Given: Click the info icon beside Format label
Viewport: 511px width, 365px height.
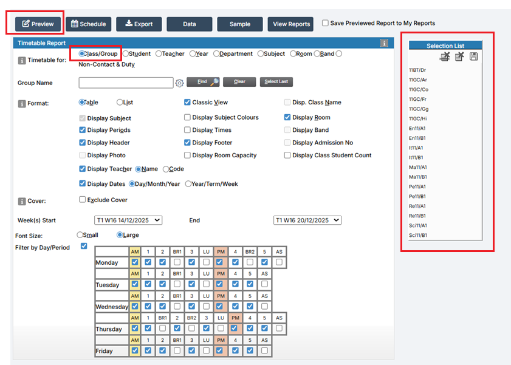Looking at the screenshot, I should 22,103.
